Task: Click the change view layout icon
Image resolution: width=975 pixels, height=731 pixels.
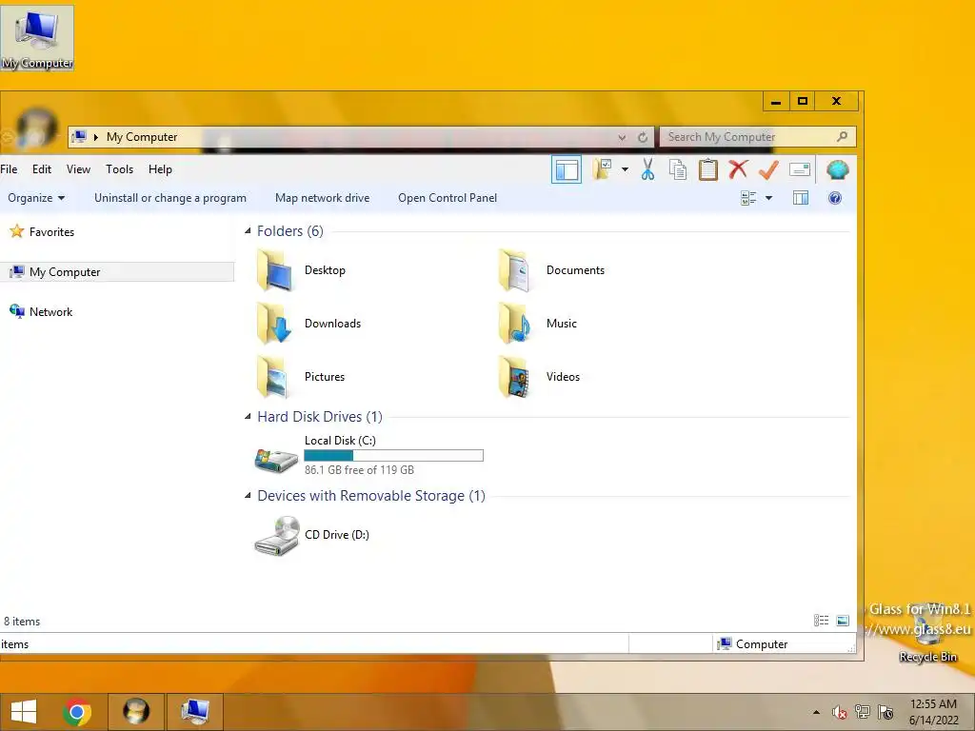Action: click(748, 198)
